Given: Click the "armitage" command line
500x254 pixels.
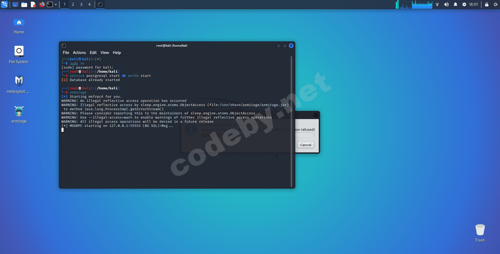Looking at the screenshot, I should click(x=78, y=92).
